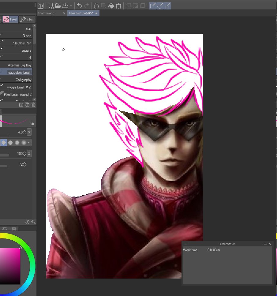Expand the save options arrow
277x296 pixels.
coord(71,6)
